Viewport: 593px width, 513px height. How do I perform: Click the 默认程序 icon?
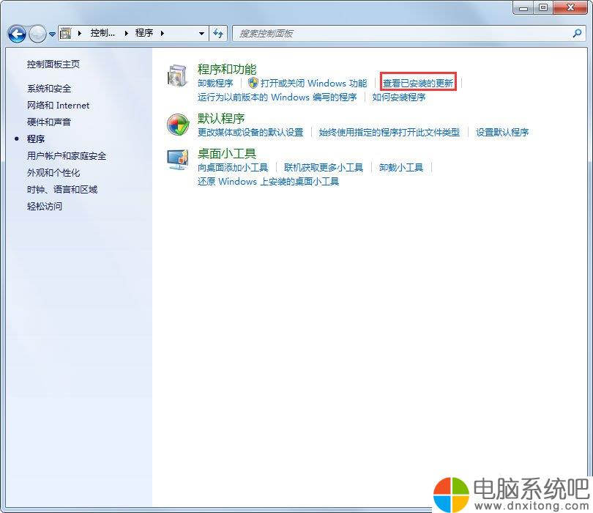tap(178, 125)
